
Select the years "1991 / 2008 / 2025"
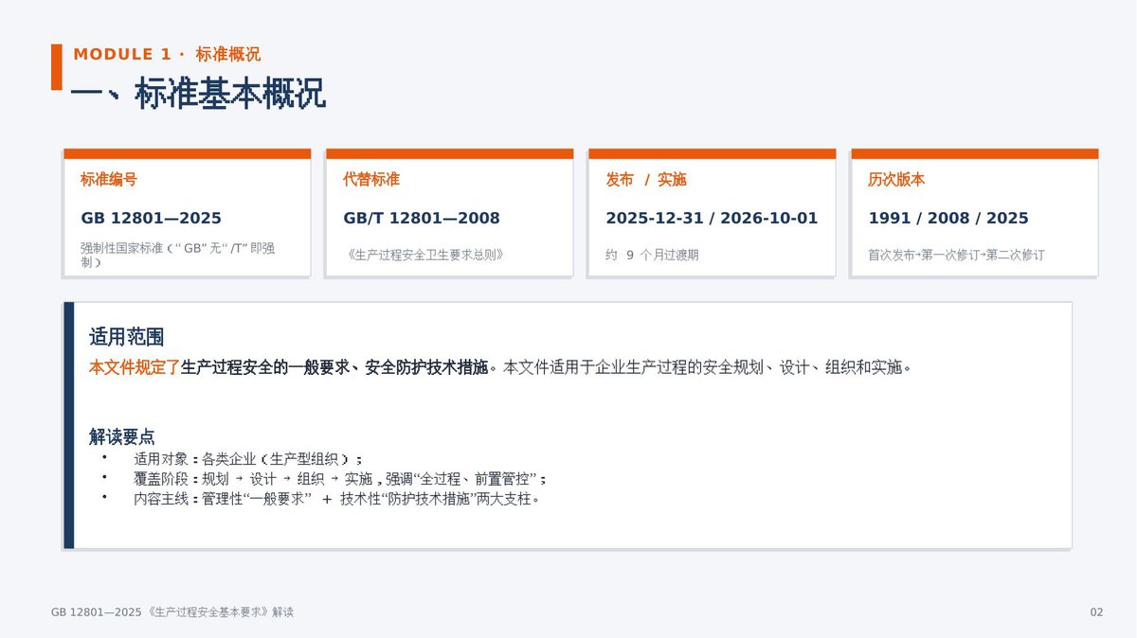point(948,219)
